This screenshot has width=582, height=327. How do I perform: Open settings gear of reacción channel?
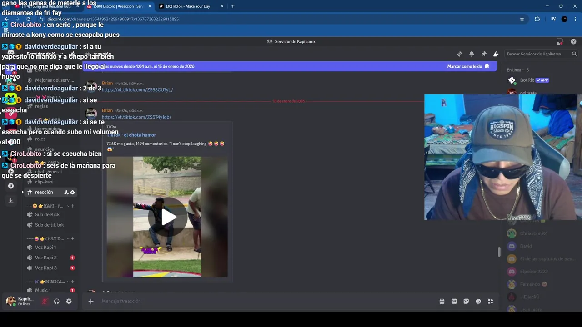point(72,192)
